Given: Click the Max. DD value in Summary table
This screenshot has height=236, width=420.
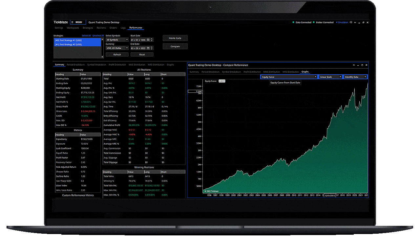Looking at the screenshot, I should 86,120.
